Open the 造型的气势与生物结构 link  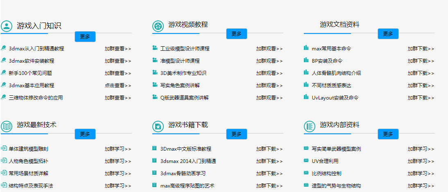tap(336, 186)
